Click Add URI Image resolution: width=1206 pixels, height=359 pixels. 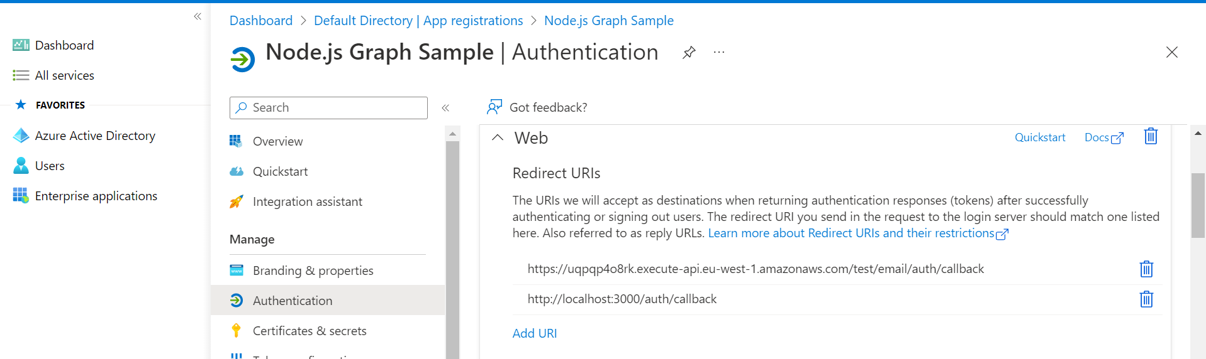pos(535,333)
